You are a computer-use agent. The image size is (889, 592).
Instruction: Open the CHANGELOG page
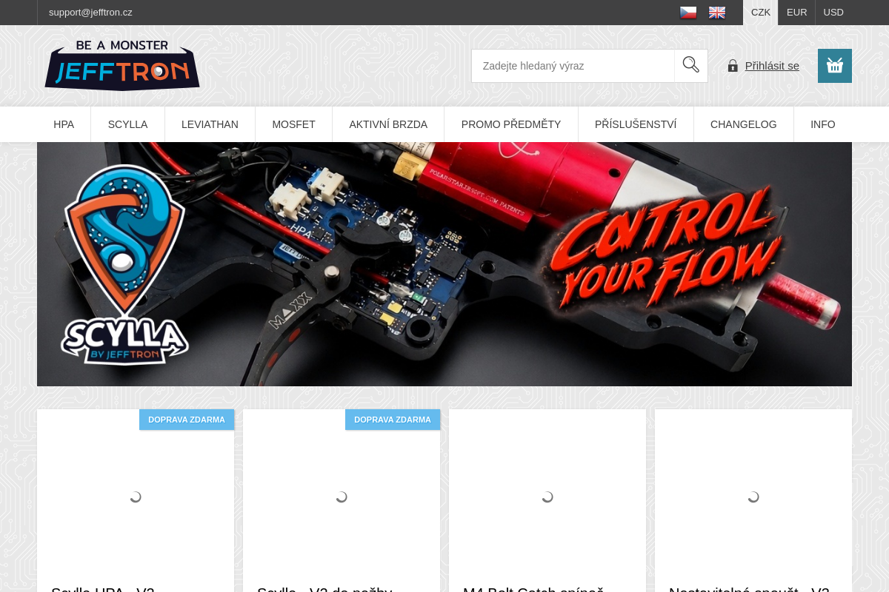[x=744, y=124]
